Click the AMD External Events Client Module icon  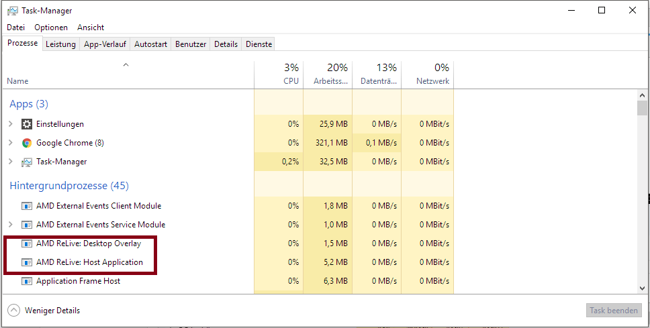coord(27,206)
